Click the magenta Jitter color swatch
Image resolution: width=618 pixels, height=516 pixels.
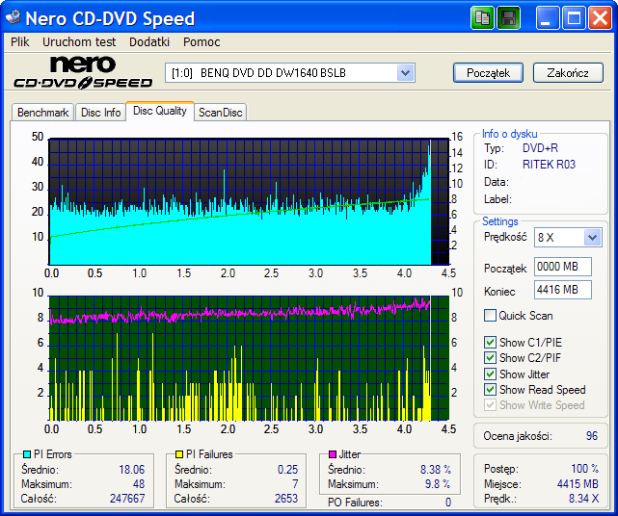(x=333, y=454)
